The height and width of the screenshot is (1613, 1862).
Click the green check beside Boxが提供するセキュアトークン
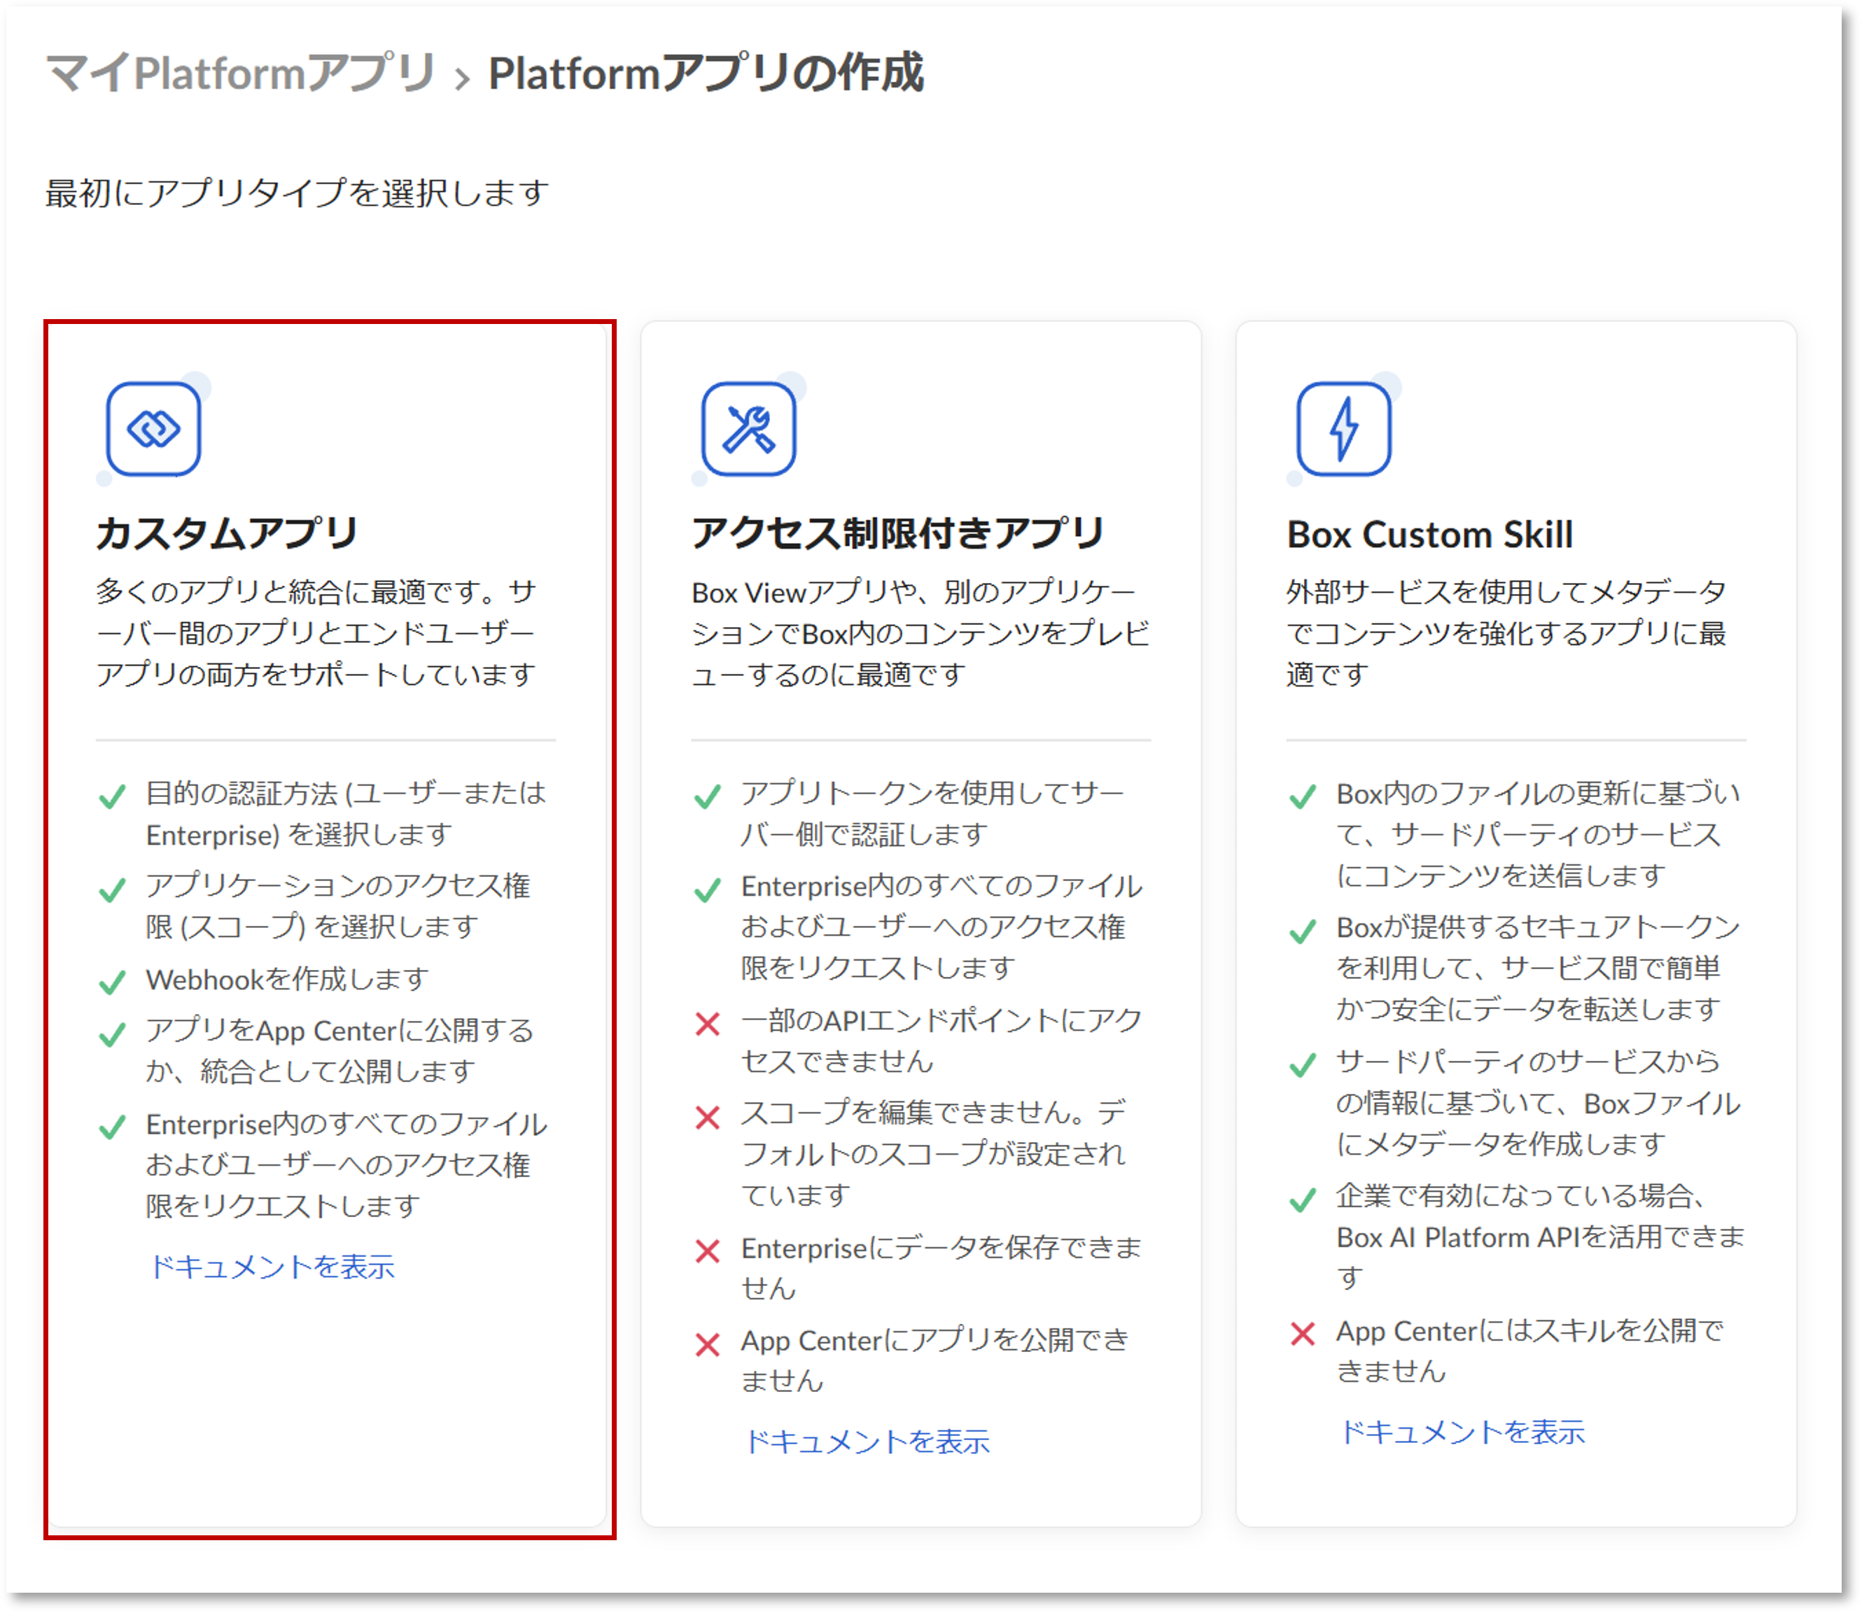[1303, 931]
